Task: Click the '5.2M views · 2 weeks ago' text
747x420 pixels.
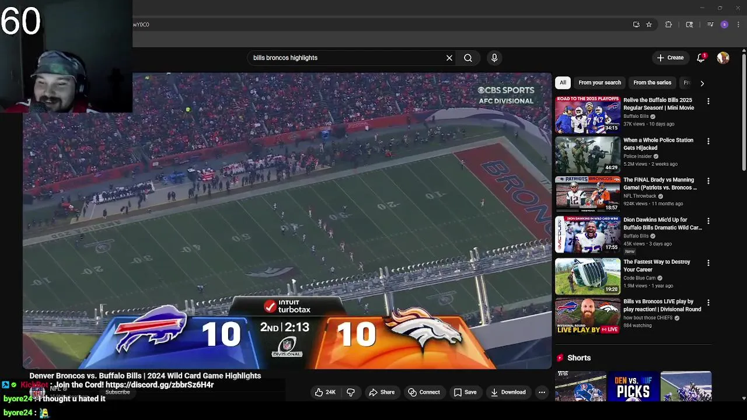Action: tap(650, 164)
